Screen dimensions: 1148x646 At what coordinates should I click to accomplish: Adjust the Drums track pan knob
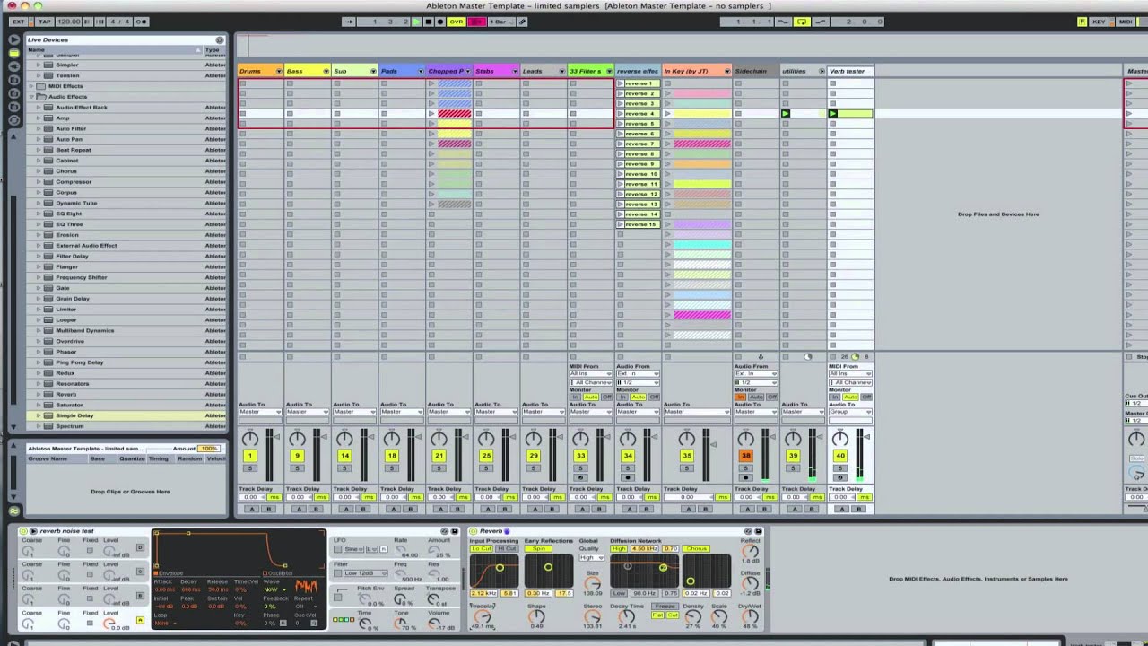coord(250,439)
